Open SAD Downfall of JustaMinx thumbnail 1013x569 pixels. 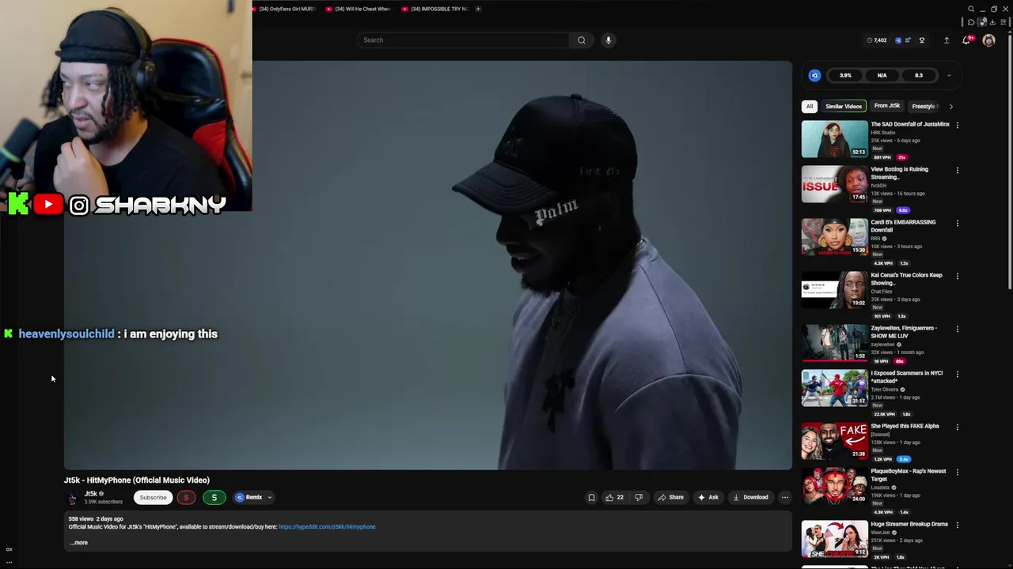[x=834, y=139]
